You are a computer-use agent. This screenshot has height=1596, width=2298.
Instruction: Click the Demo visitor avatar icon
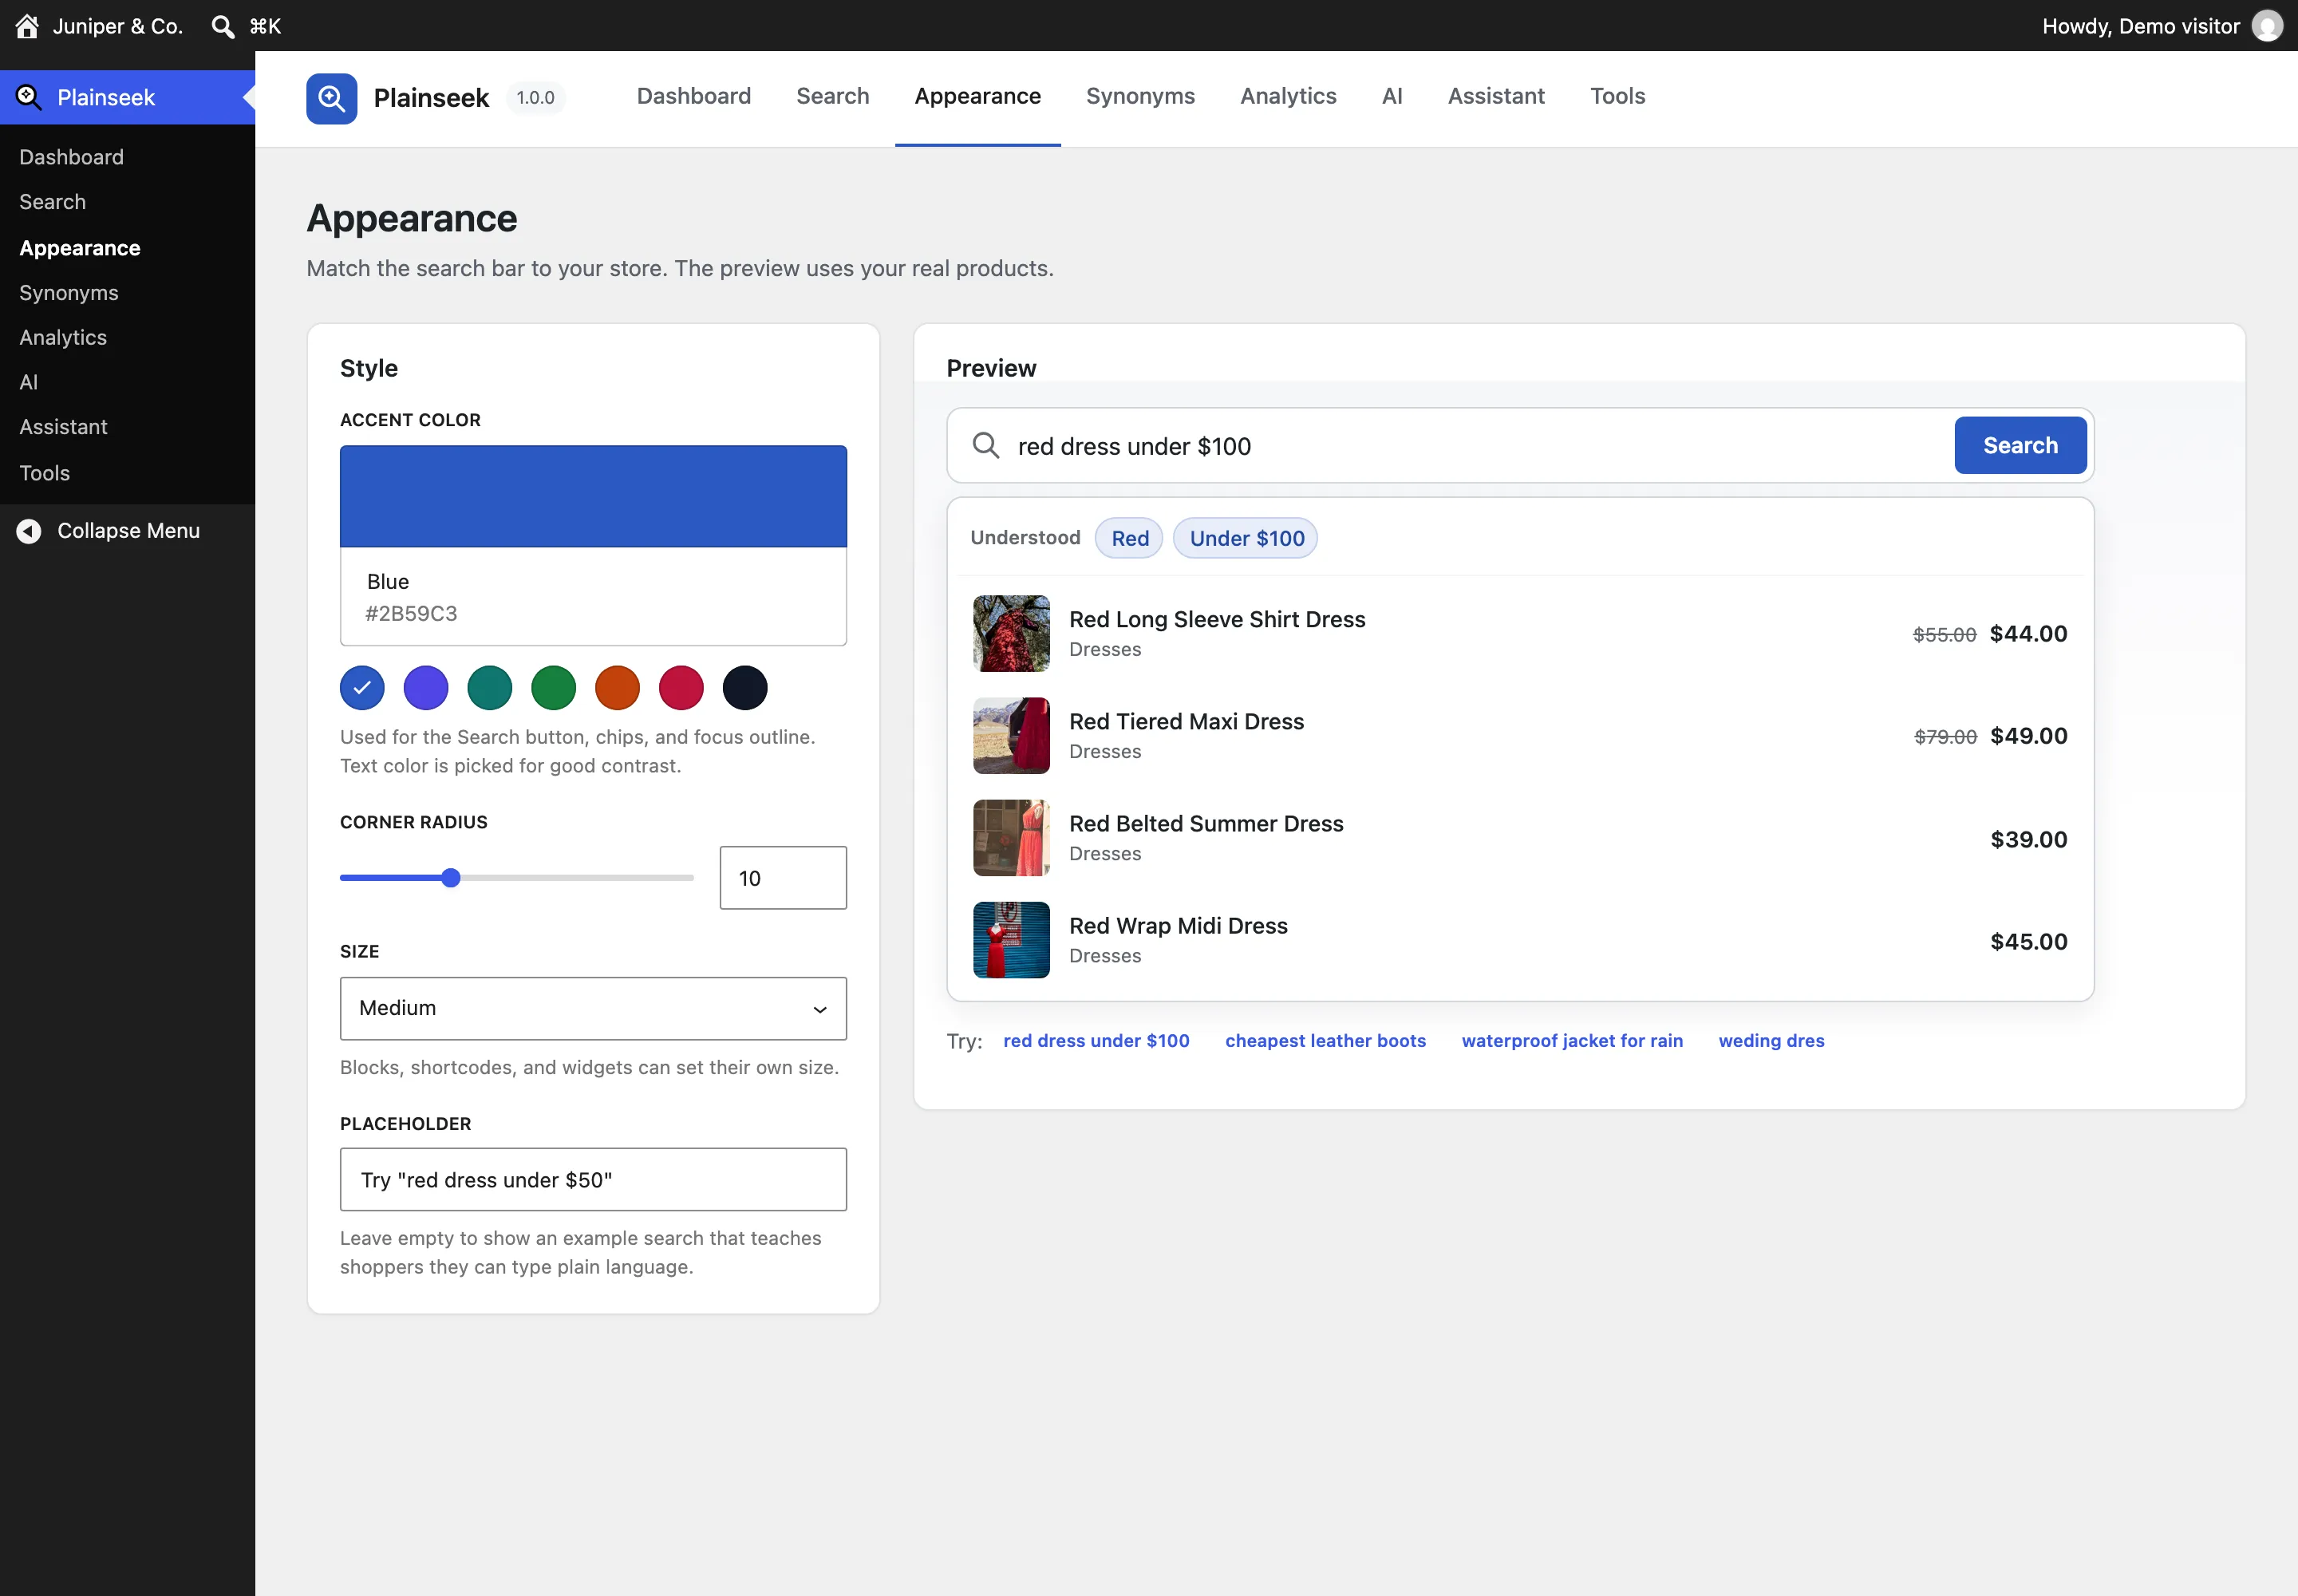(x=2267, y=26)
